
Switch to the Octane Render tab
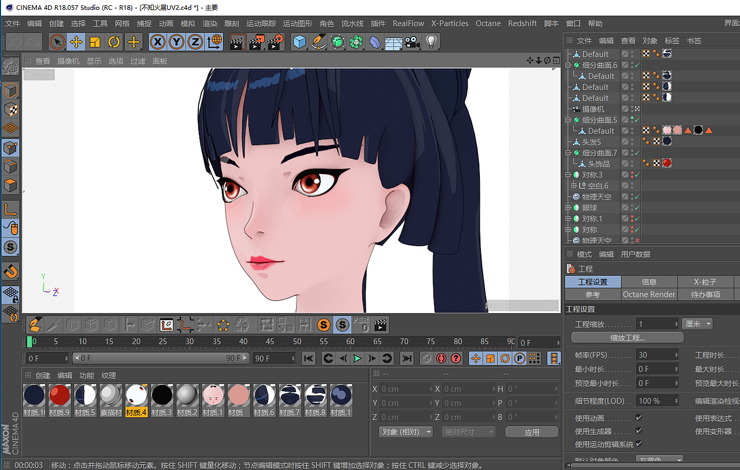point(649,294)
